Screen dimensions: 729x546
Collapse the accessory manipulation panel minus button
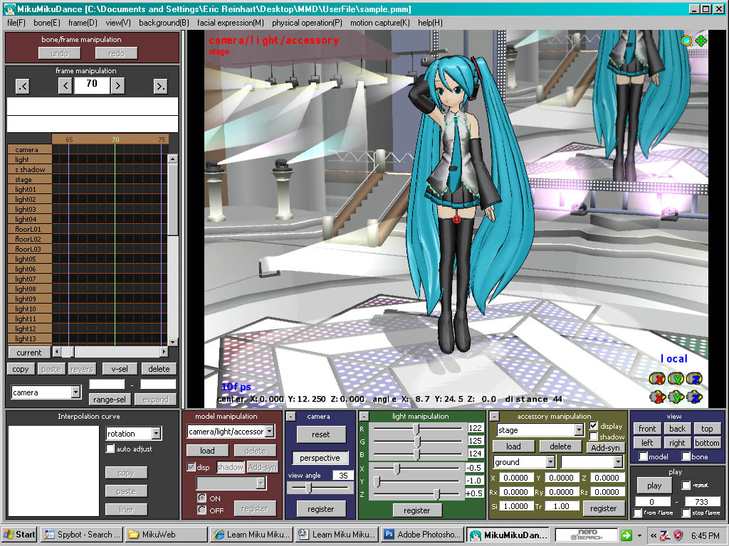(495, 417)
